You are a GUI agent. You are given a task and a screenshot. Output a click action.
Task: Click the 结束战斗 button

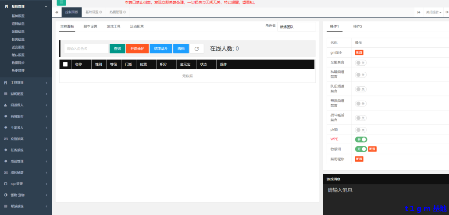[161, 49]
